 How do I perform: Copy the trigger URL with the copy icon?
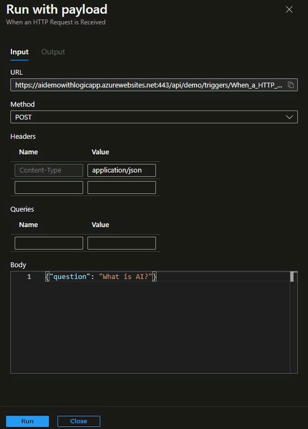[x=291, y=85]
